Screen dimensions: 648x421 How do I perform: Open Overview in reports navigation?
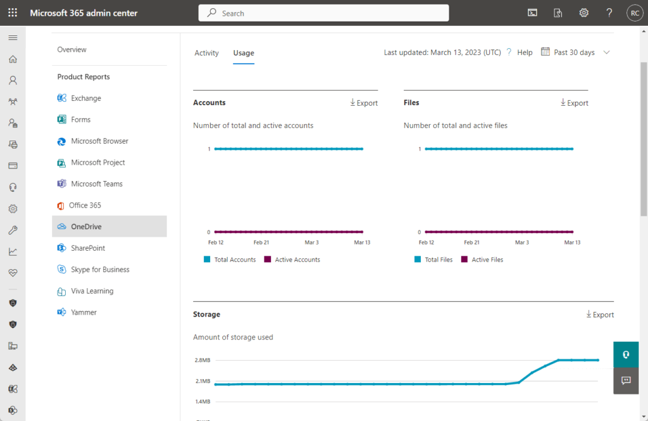[x=72, y=49]
